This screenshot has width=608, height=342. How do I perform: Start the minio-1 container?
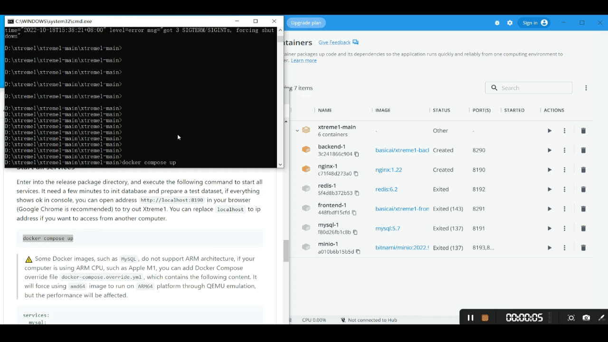550,247
